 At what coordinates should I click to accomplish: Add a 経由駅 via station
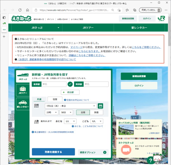[70, 92]
